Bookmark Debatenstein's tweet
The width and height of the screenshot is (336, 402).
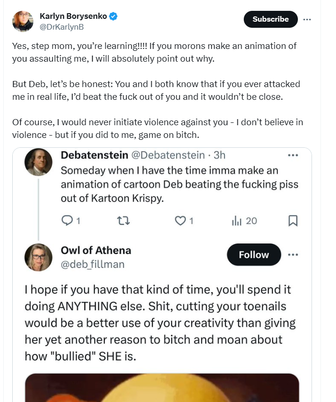point(293,220)
